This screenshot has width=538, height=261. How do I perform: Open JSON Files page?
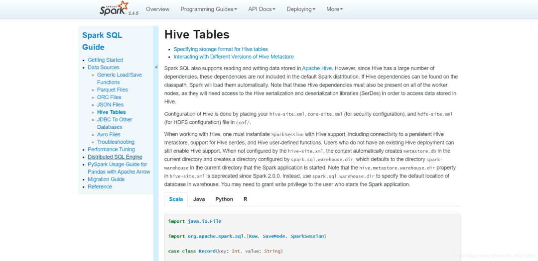[x=111, y=104]
